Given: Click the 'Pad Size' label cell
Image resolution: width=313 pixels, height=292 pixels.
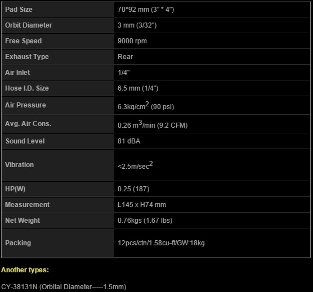Looking at the screenshot, I should 58,10.
